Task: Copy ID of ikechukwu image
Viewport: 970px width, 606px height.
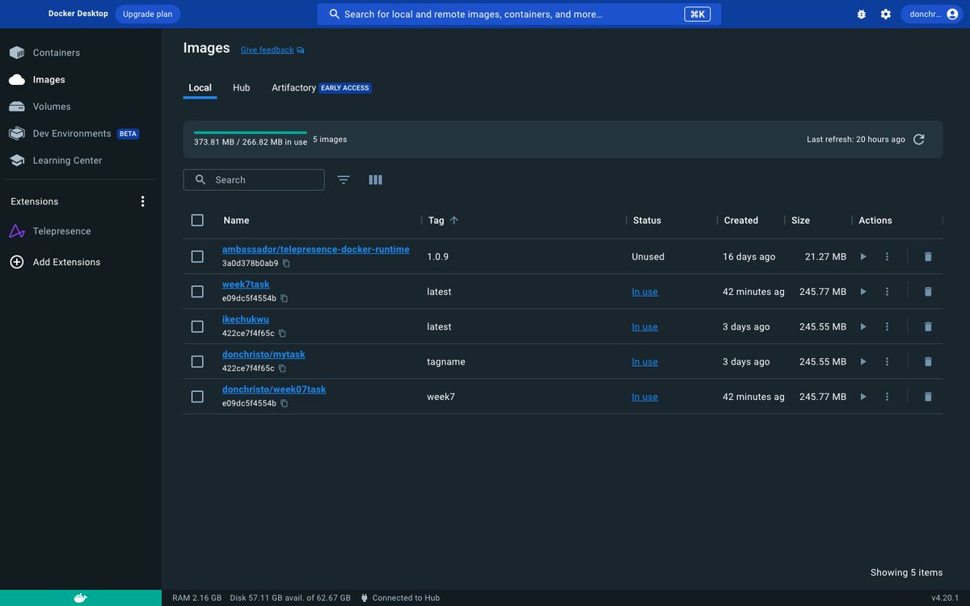Action: (282, 334)
